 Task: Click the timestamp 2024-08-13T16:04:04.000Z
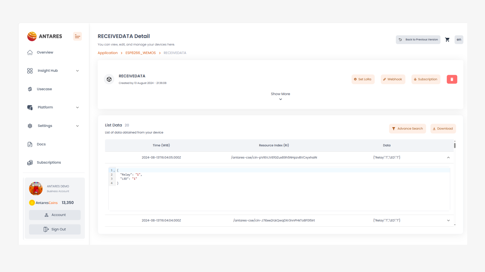pyautogui.click(x=161, y=221)
